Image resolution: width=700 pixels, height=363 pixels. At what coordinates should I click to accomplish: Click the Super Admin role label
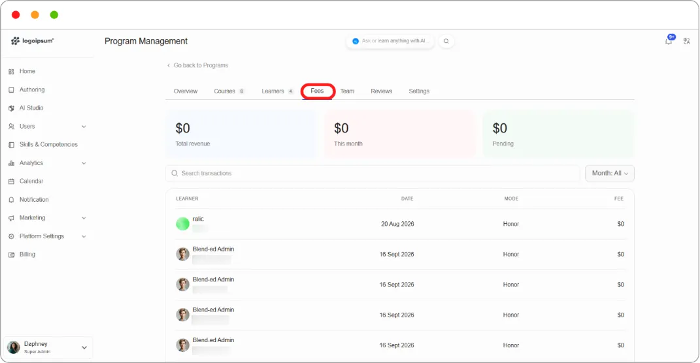[x=37, y=352]
